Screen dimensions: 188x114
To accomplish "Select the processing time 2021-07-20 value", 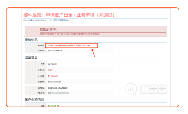I will coord(55,51).
